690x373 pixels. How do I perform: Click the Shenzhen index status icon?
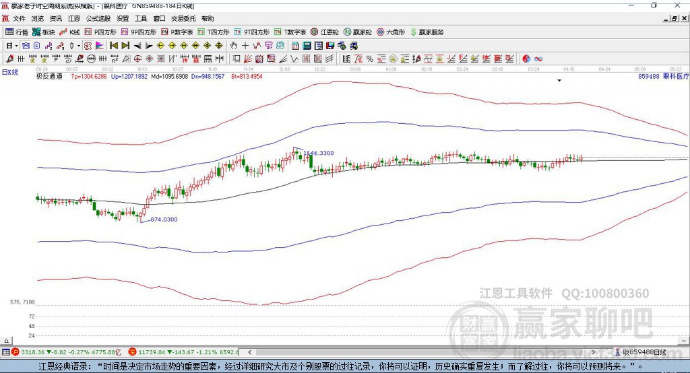(x=132, y=352)
